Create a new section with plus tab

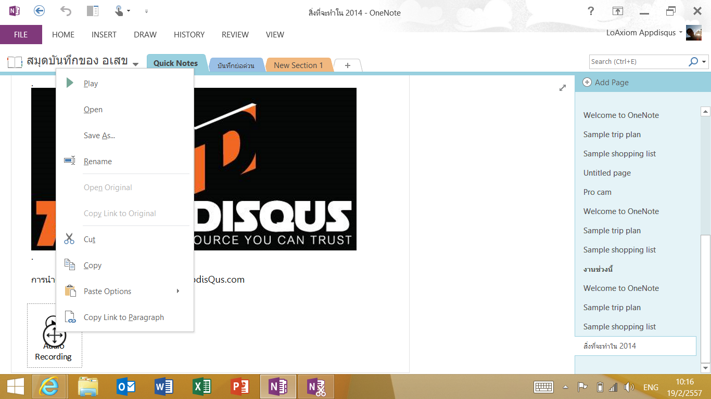click(x=348, y=65)
